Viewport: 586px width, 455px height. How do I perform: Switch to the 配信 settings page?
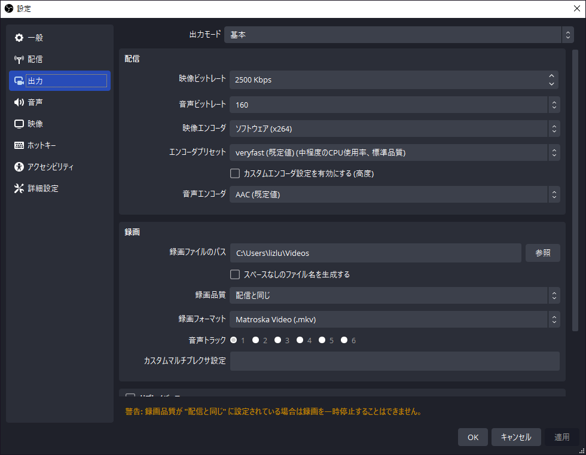coord(60,59)
